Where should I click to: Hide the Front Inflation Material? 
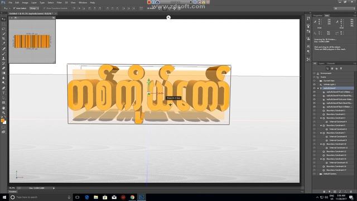314,92
